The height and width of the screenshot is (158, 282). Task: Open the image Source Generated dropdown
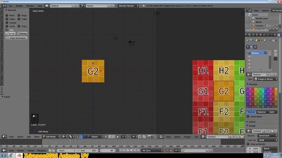click(267, 136)
